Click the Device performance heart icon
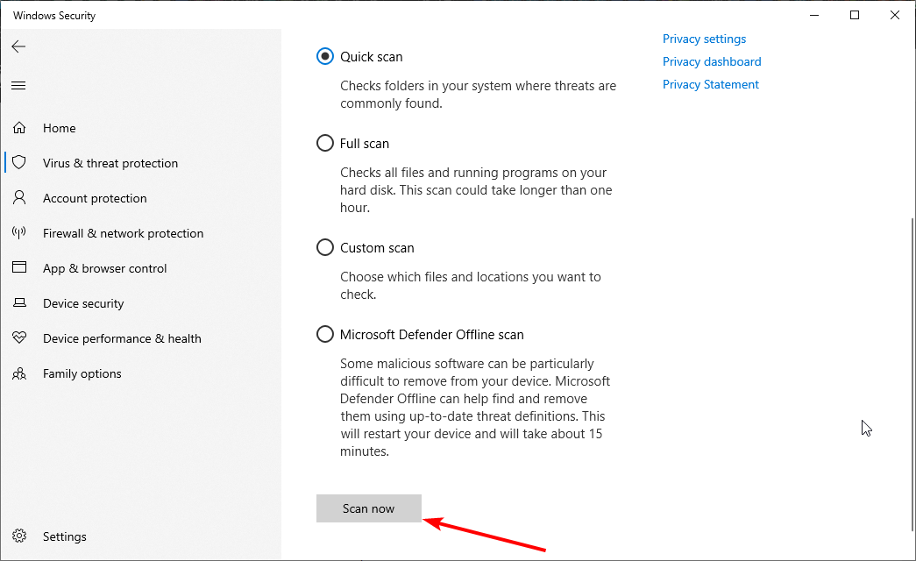This screenshot has width=916, height=561. coord(19,337)
